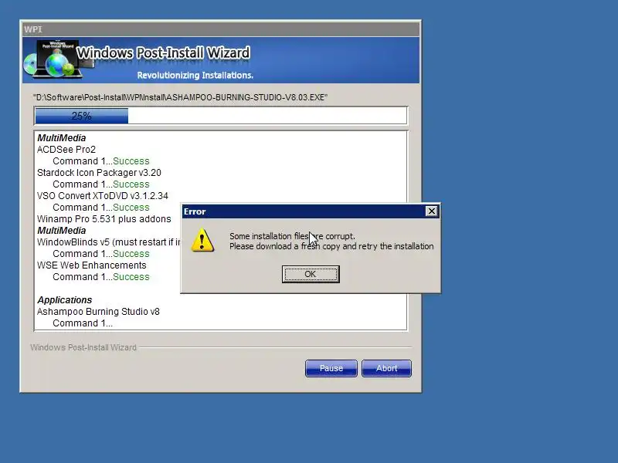The height and width of the screenshot is (463, 618).
Task: Click the Windows Post-Install Wizard footer label
Action: pyautogui.click(x=83, y=347)
